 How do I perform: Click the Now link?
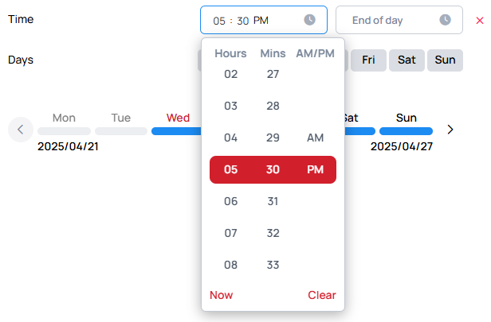coord(221,295)
